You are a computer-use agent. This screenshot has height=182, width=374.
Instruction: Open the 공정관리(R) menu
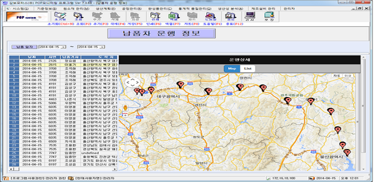(x=132, y=8)
